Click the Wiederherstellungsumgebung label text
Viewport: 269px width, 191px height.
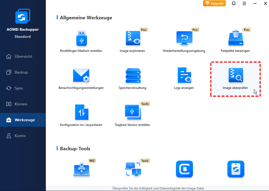point(184,51)
